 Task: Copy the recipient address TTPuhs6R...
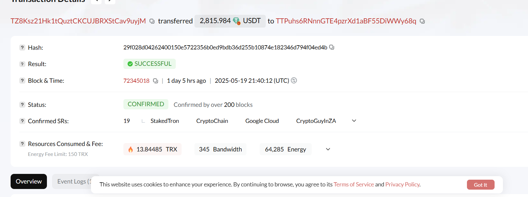point(422,21)
